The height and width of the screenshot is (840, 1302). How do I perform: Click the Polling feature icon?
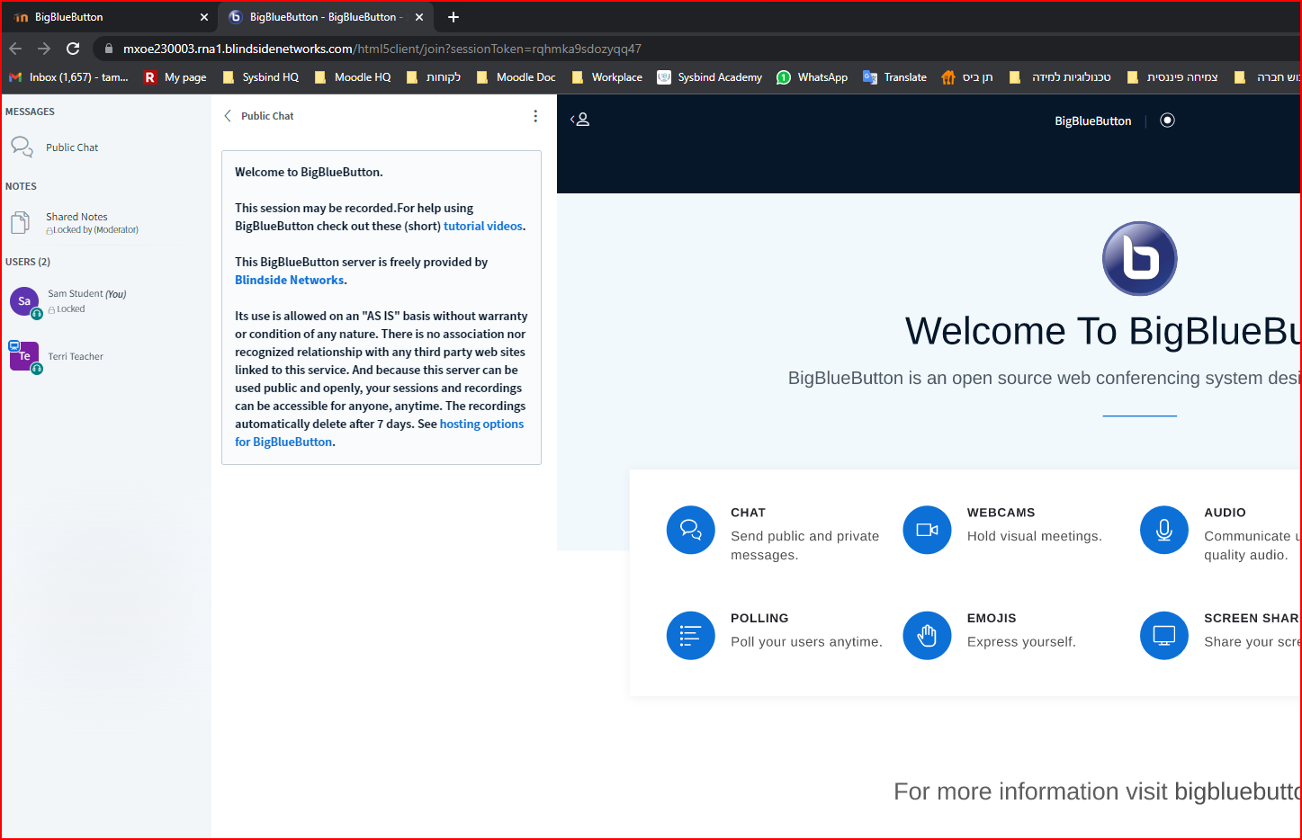pyautogui.click(x=690, y=635)
